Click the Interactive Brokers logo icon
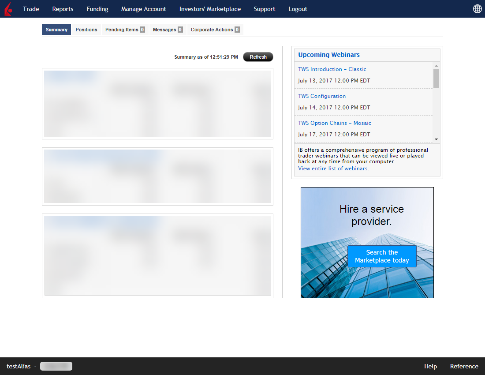This screenshot has height=375, width=485. pyautogui.click(x=8, y=9)
